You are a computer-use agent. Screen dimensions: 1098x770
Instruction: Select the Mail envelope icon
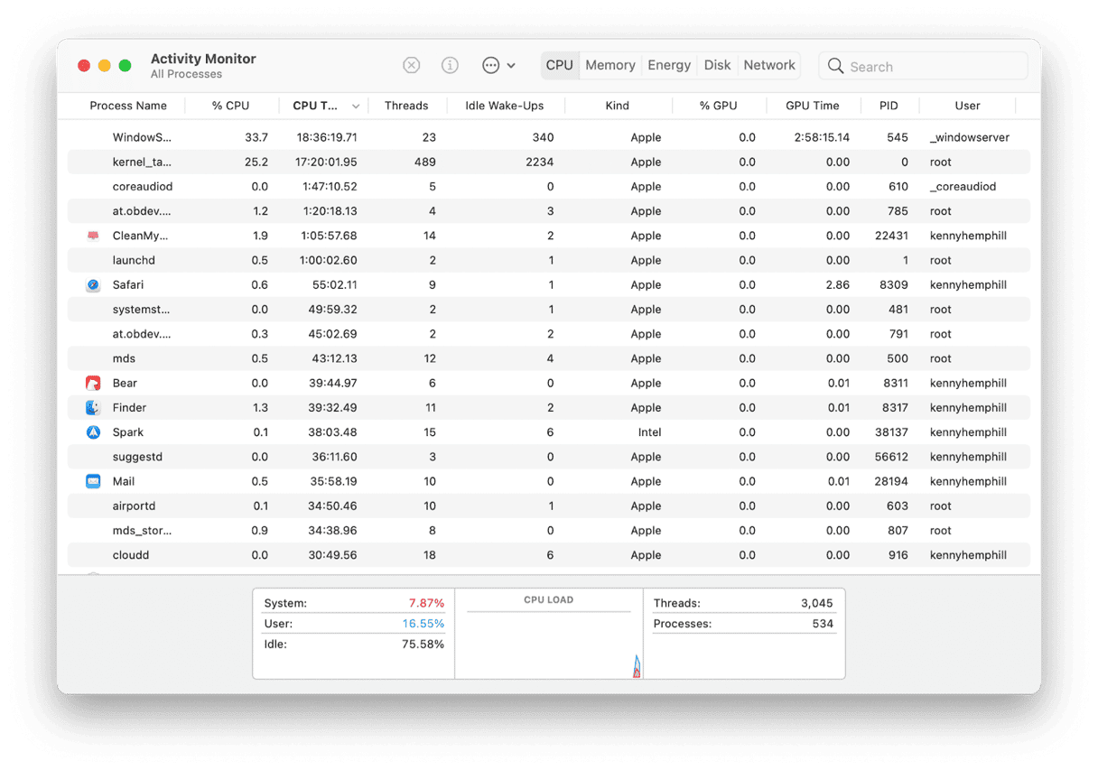[x=93, y=481]
